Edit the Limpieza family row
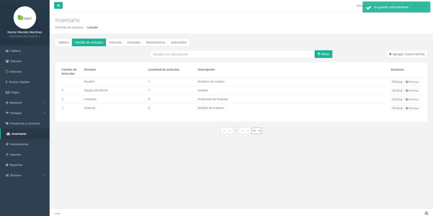 pos(397,99)
